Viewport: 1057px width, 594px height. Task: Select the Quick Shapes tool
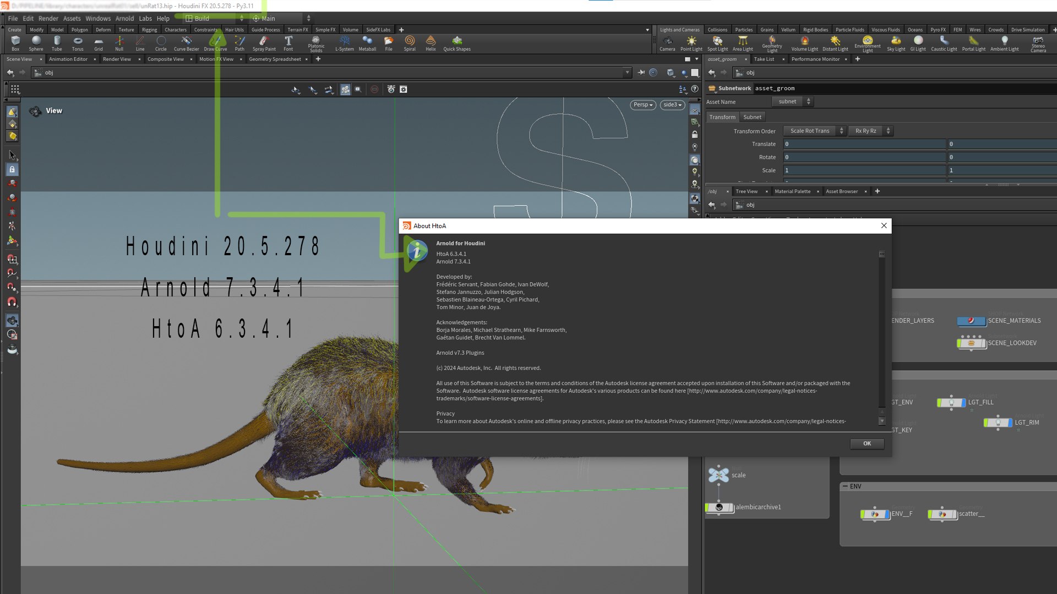click(x=457, y=43)
